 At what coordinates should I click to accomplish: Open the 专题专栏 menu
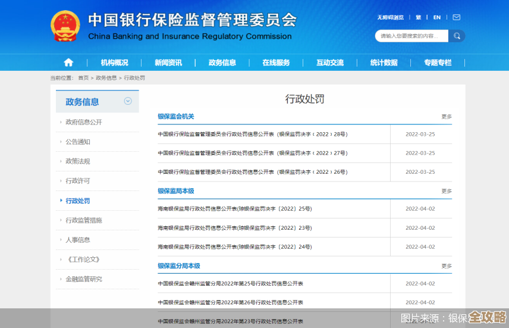[438, 63]
